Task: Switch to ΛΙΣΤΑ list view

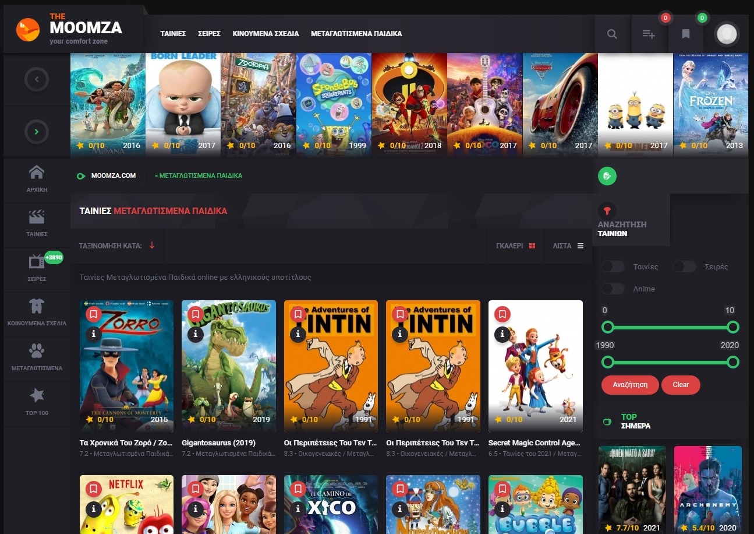Action: (568, 246)
